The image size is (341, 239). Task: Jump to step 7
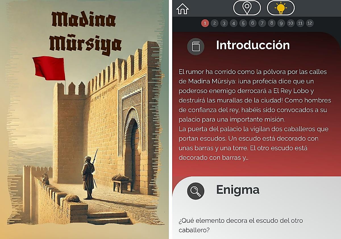click(x=262, y=23)
